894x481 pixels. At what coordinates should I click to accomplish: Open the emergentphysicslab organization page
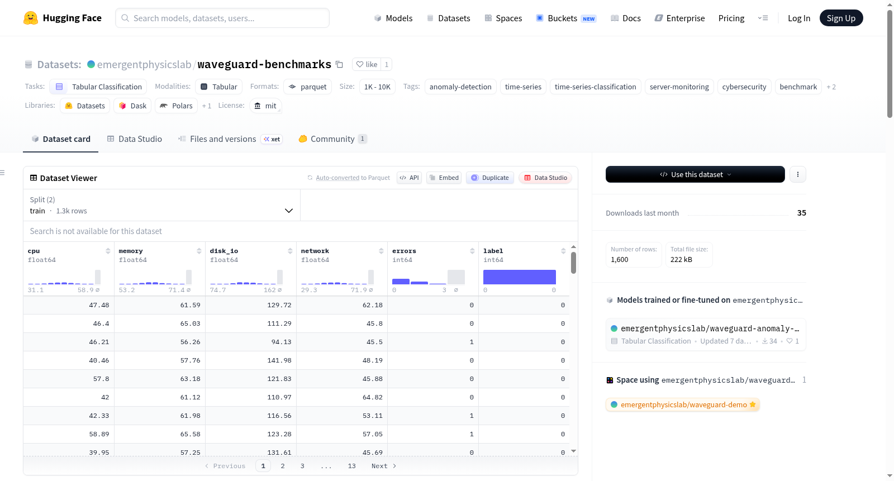pos(144,64)
